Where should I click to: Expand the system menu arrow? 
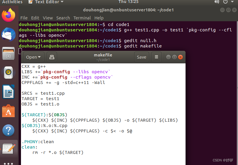coord(232,2)
